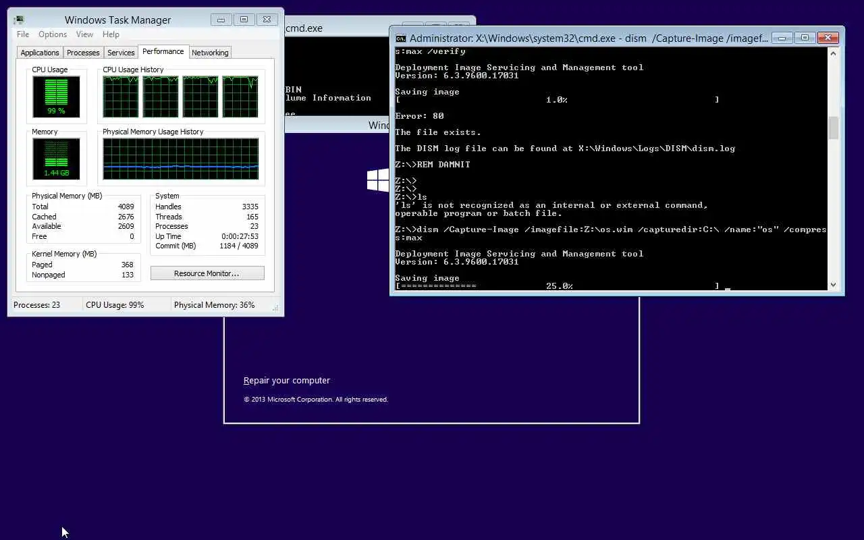Minimize the Windows Task Manager window
Screen dimensions: 864x540
pyautogui.click(x=221, y=20)
